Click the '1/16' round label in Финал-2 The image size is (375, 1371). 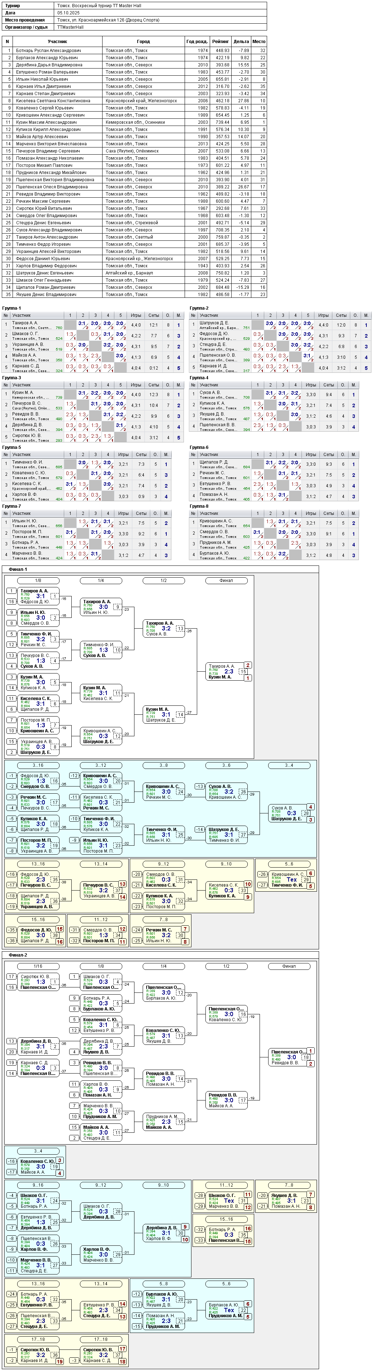pos(38,966)
